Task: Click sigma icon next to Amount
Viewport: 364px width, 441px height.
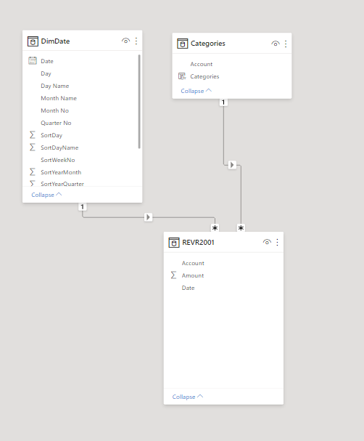Action: click(173, 275)
